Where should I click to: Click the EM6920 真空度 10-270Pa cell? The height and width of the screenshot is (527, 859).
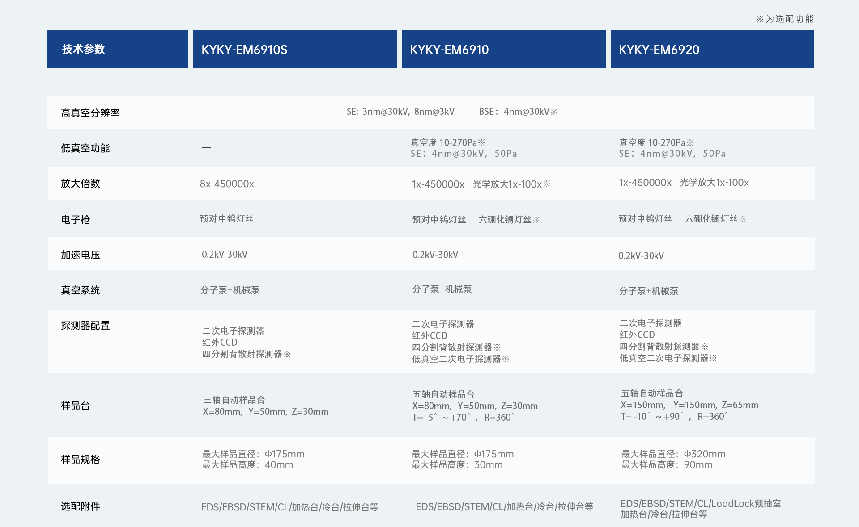coord(655,143)
